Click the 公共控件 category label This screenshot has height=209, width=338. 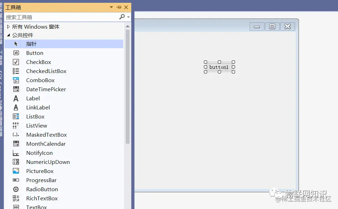pyautogui.click(x=23, y=35)
